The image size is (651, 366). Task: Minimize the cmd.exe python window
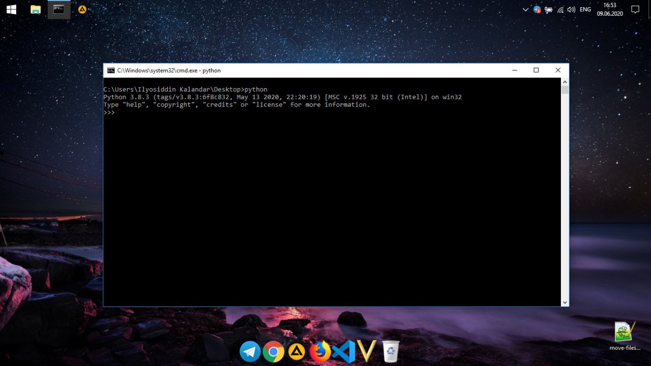click(x=515, y=70)
